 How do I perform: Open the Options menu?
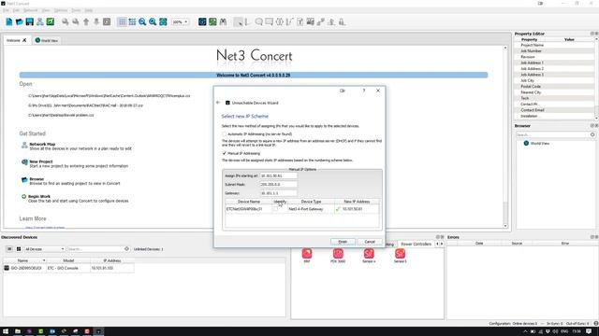60,10
